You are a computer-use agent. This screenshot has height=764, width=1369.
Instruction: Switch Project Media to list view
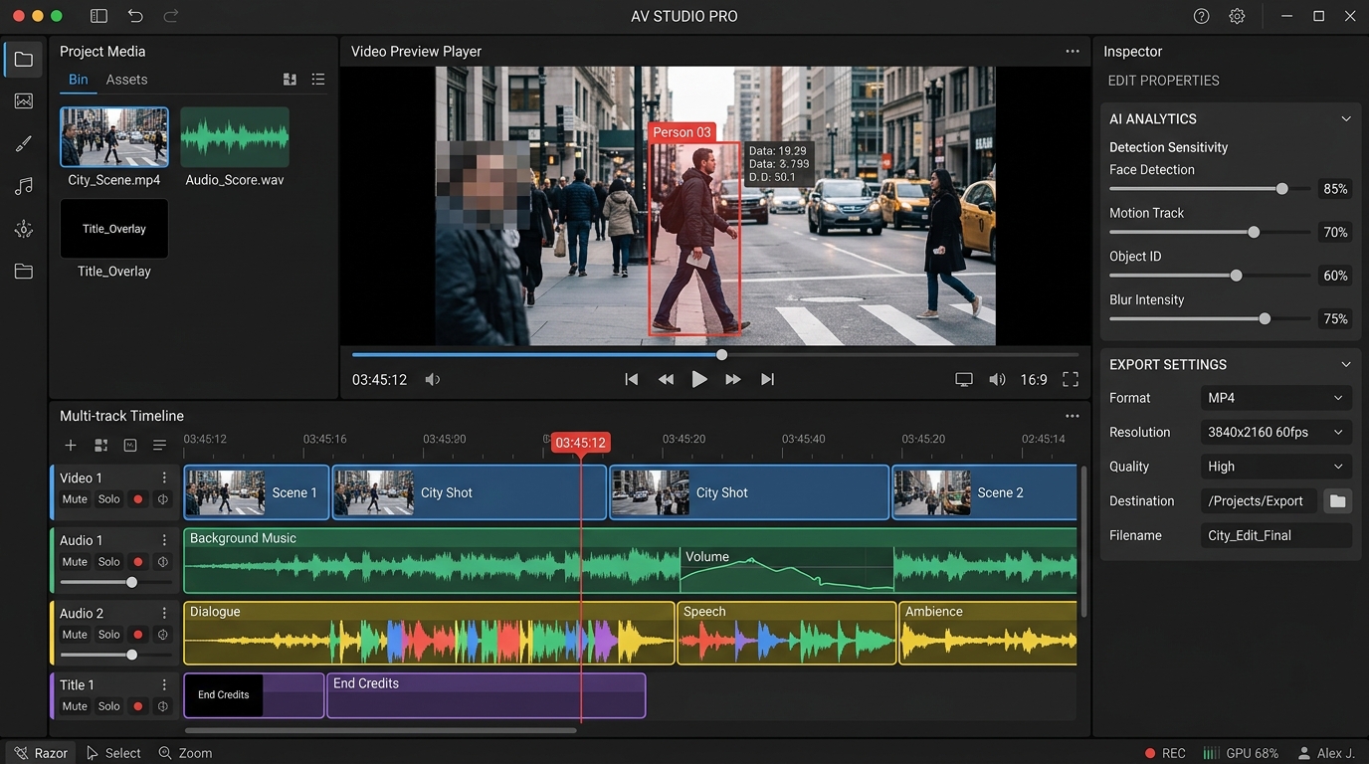(x=318, y=80)
